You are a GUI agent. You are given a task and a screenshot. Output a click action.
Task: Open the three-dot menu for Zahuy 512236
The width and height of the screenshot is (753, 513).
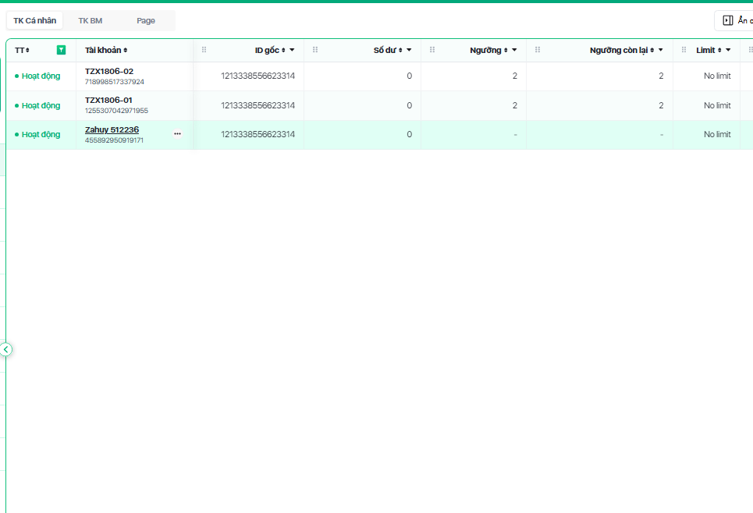pyautogui.click(x=177, y=134)
